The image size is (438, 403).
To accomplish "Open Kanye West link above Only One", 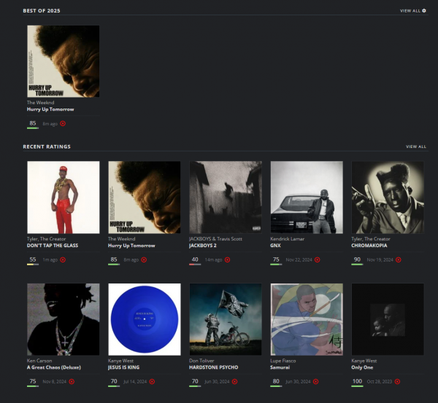I will 364,361.
